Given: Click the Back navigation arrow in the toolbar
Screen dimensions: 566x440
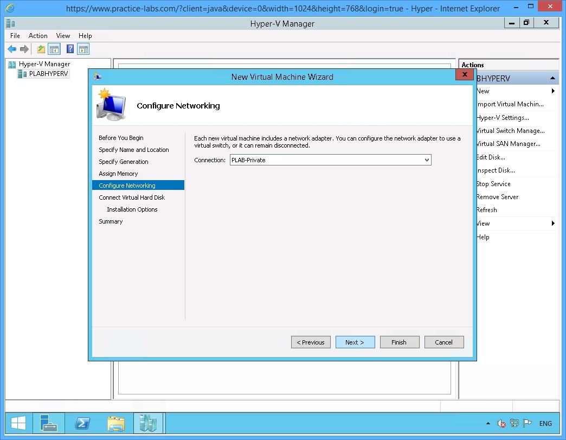Looking at the screenshot, I should coord(11,49).
